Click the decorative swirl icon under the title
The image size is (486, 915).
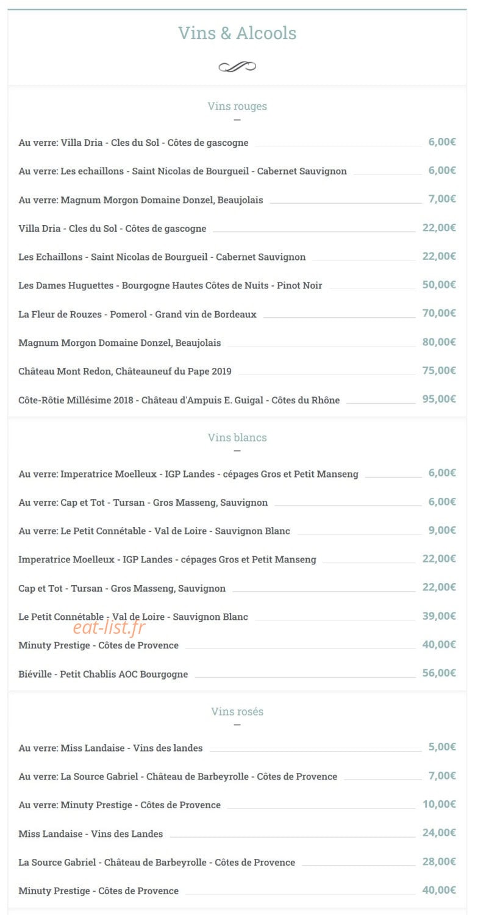(237, 66)
